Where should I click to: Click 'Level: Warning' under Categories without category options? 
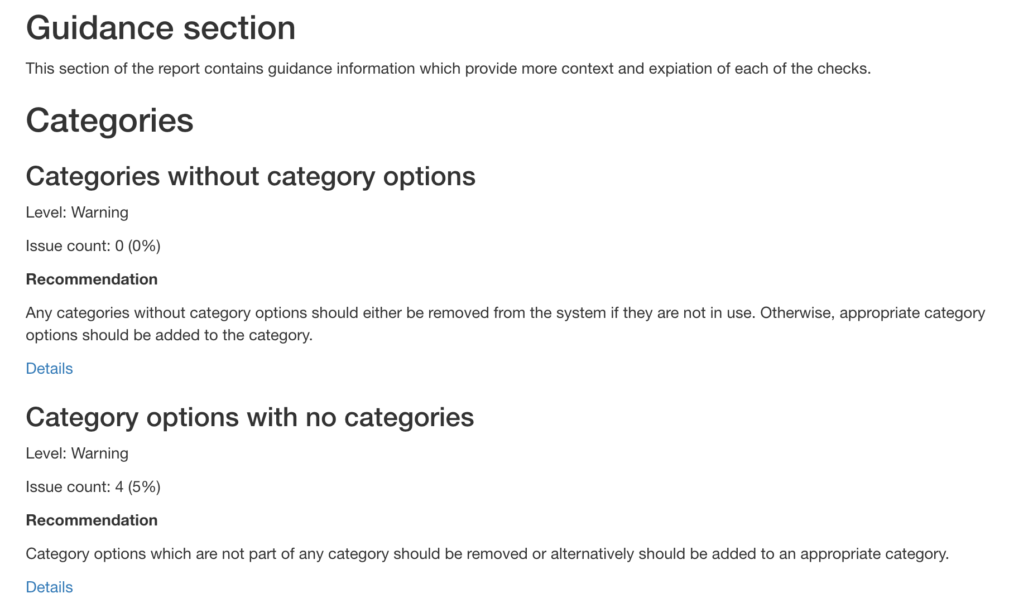[77, 213]
